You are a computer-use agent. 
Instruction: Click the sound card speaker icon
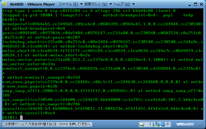tap(167, 124)
